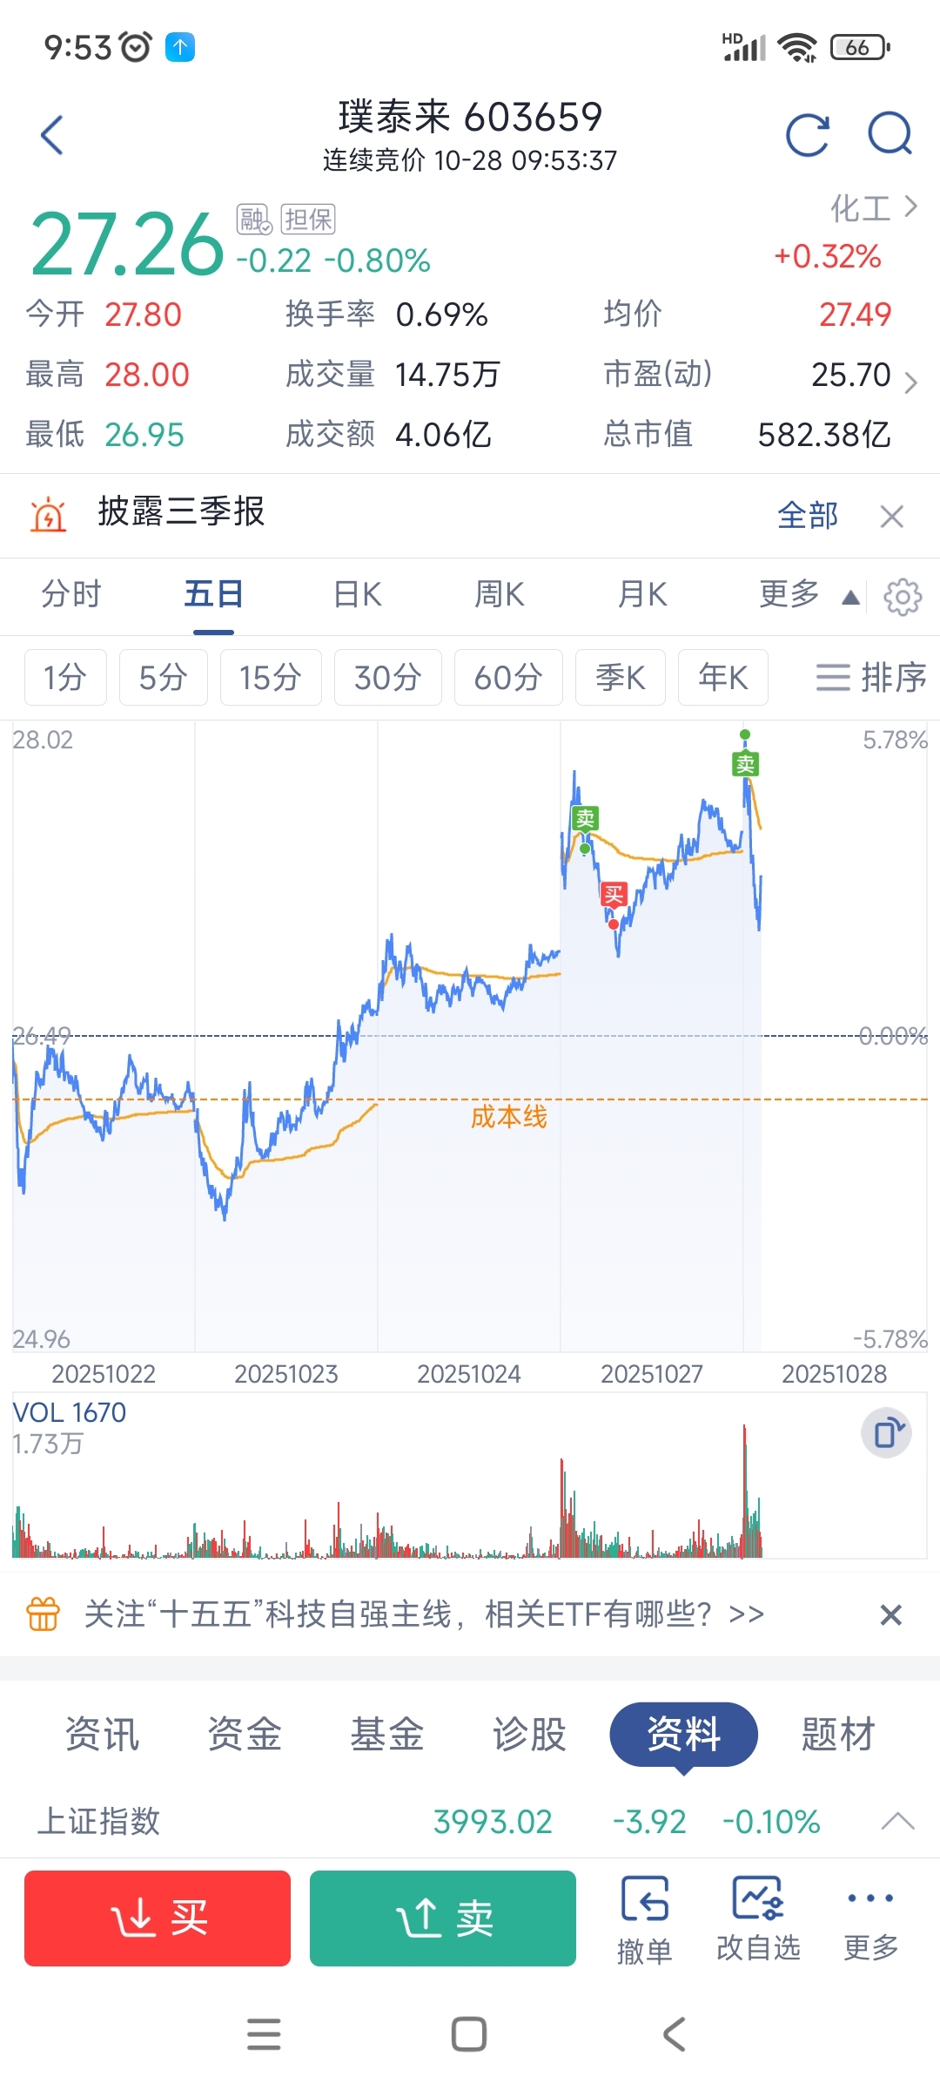The width and height of the screenshot is (940, 2091).
Task: Rotate chart to landscape view icon
Action: [x=886, y=1432]
